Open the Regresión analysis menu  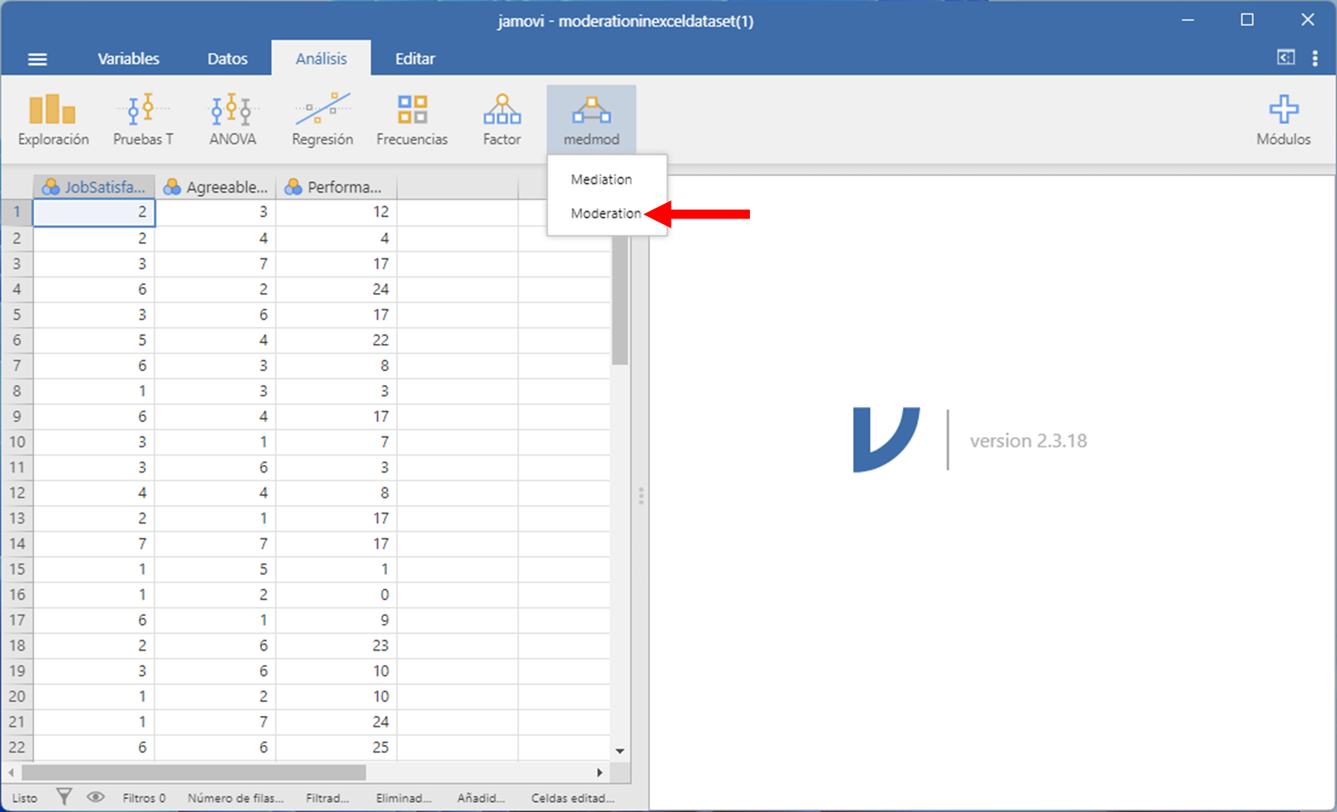click(x=322, y=119)
